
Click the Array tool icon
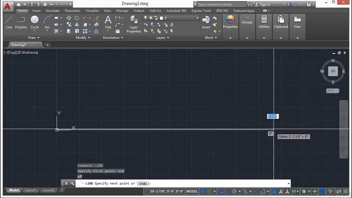click(x=85, y=31)
